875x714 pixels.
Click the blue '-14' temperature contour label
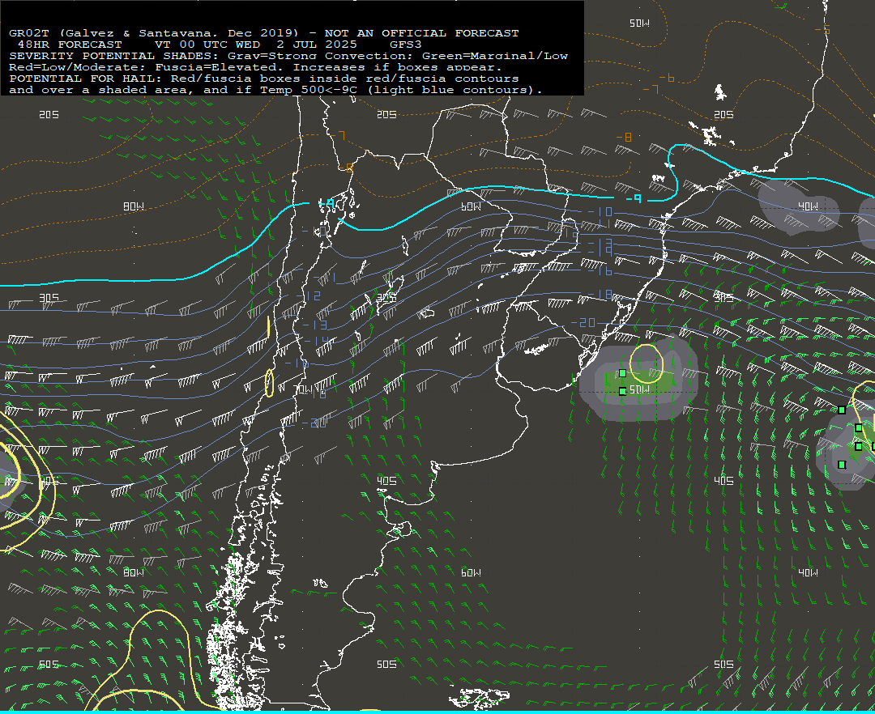click(315, 341)
